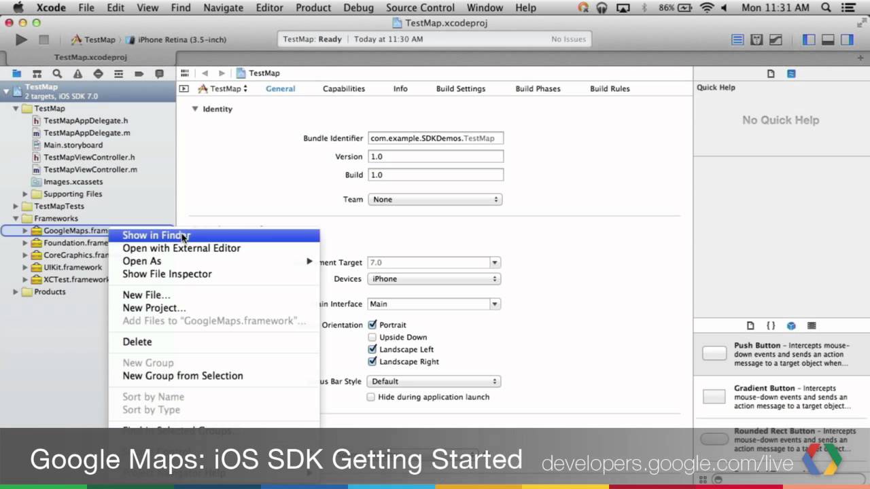Open the Team dropdown
The width and height of the screenshot is (870, 489).
pyautogui.click(x=434, y=199)
